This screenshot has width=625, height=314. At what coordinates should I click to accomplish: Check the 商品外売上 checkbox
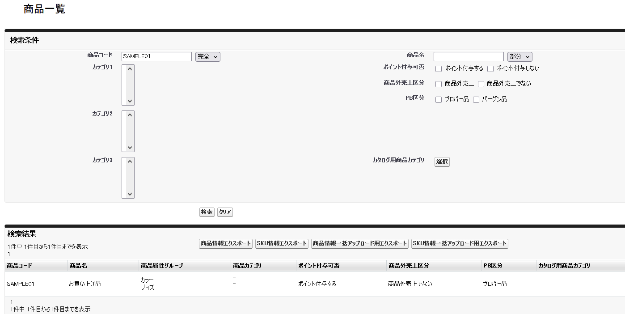[438, 84]
